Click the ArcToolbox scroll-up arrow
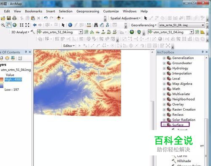Viewport: 211px width, 166px height. pos(206,58)
